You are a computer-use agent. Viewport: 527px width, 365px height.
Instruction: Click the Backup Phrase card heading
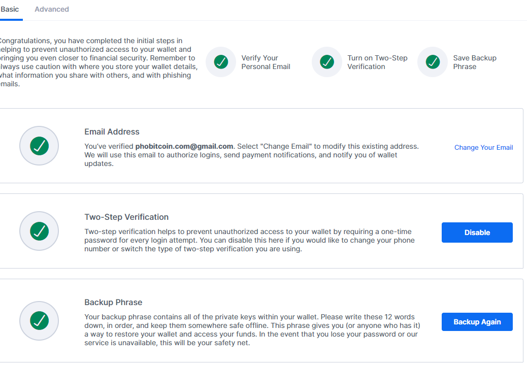113,302
